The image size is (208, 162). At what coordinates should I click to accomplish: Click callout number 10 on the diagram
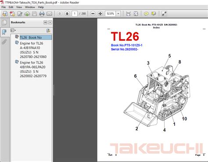pyautogui.click(x=184, y=119)
